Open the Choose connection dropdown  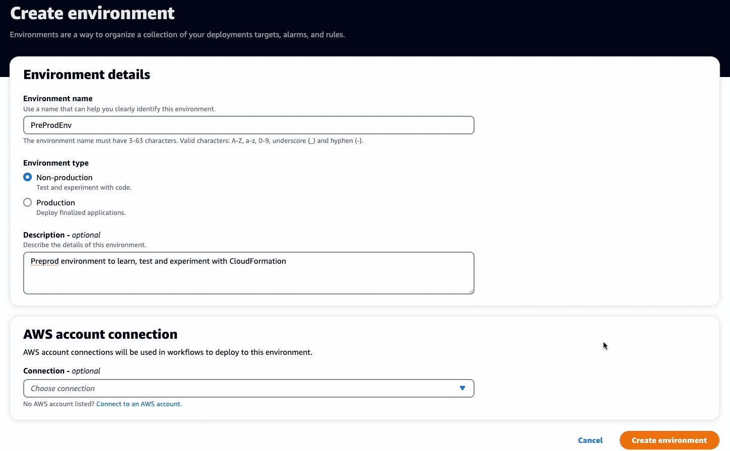click(x=248, y=388)
